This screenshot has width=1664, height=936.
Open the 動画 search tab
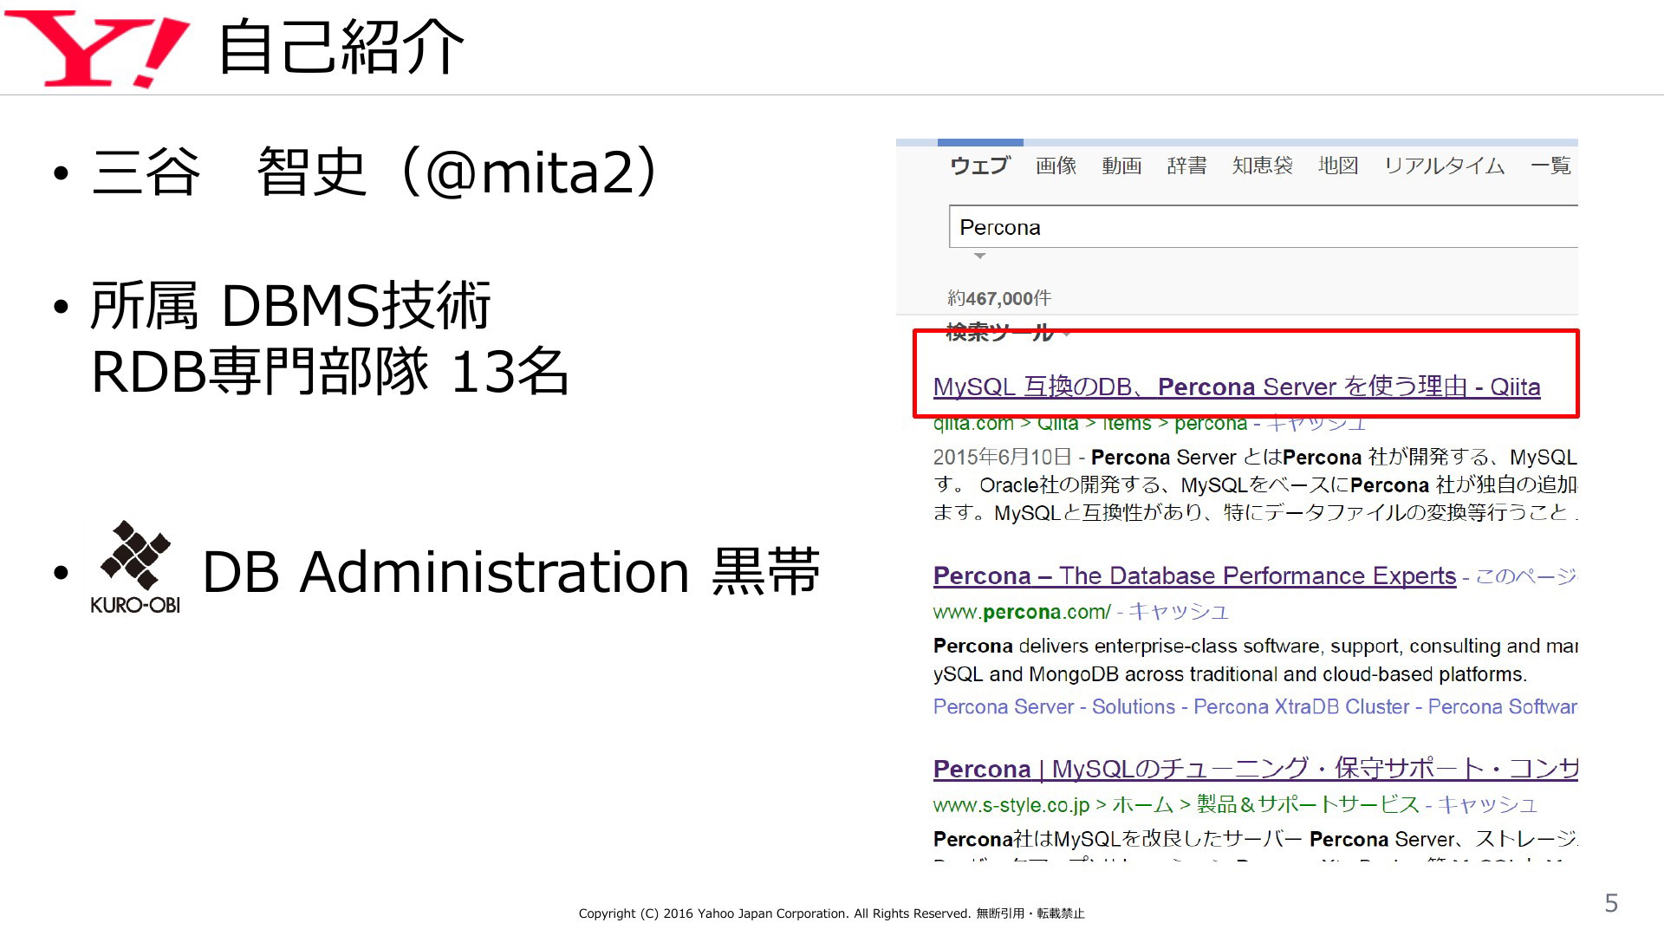(x=1121, y=166)
